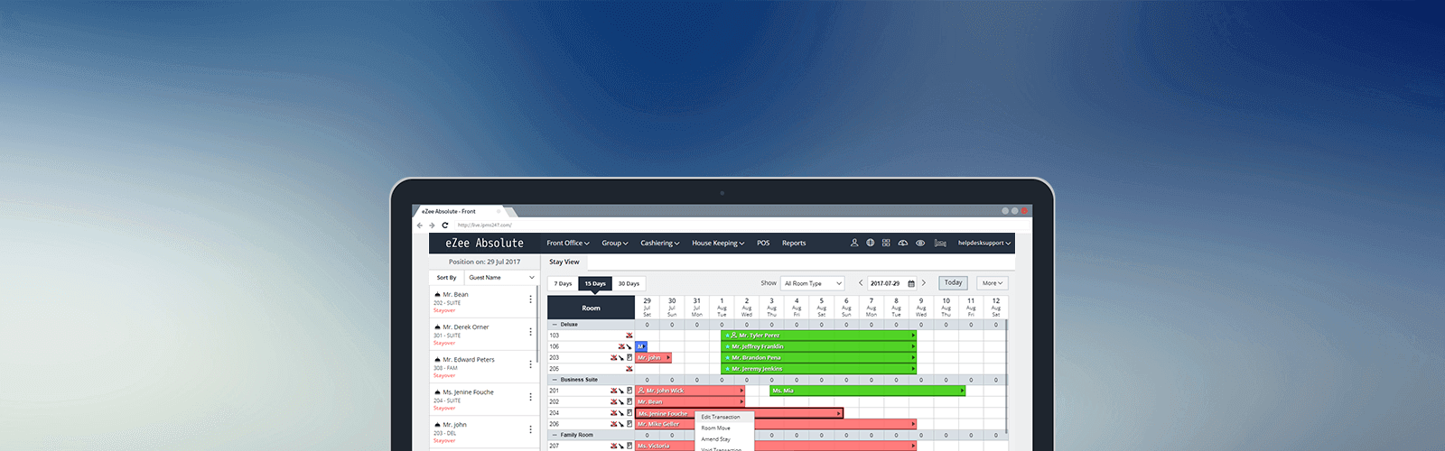The image size is (1445, 451).
Task: Open kebab menu for Ms. Jenine Fouche
Action: pyautogui.click(x=530, y=397)
